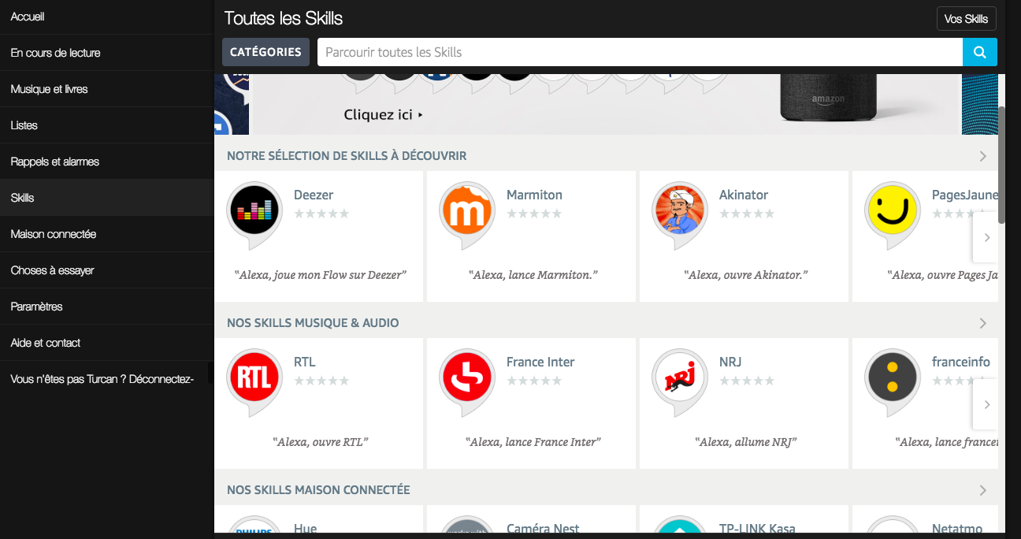
Task: Click the Akinator skill title
Action: [744, 195]
